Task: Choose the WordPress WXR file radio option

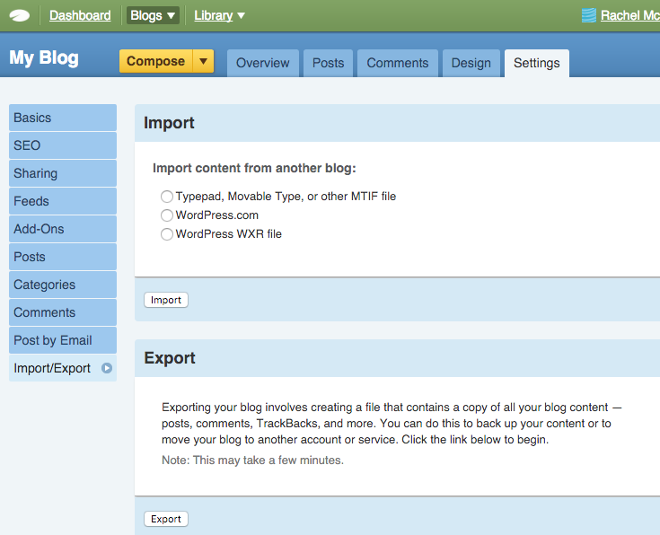Action: tap(167, 234)
